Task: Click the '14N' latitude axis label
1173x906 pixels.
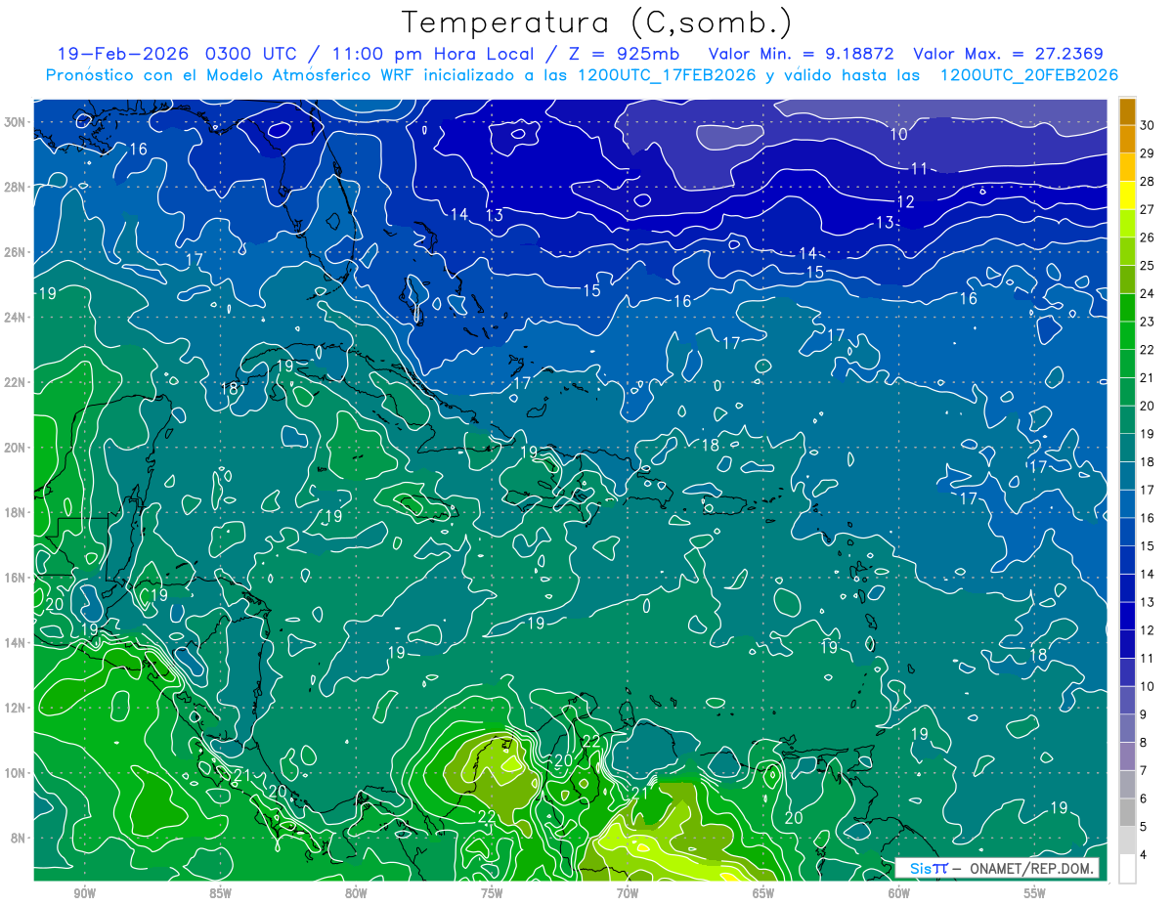Action: (16, 643)
